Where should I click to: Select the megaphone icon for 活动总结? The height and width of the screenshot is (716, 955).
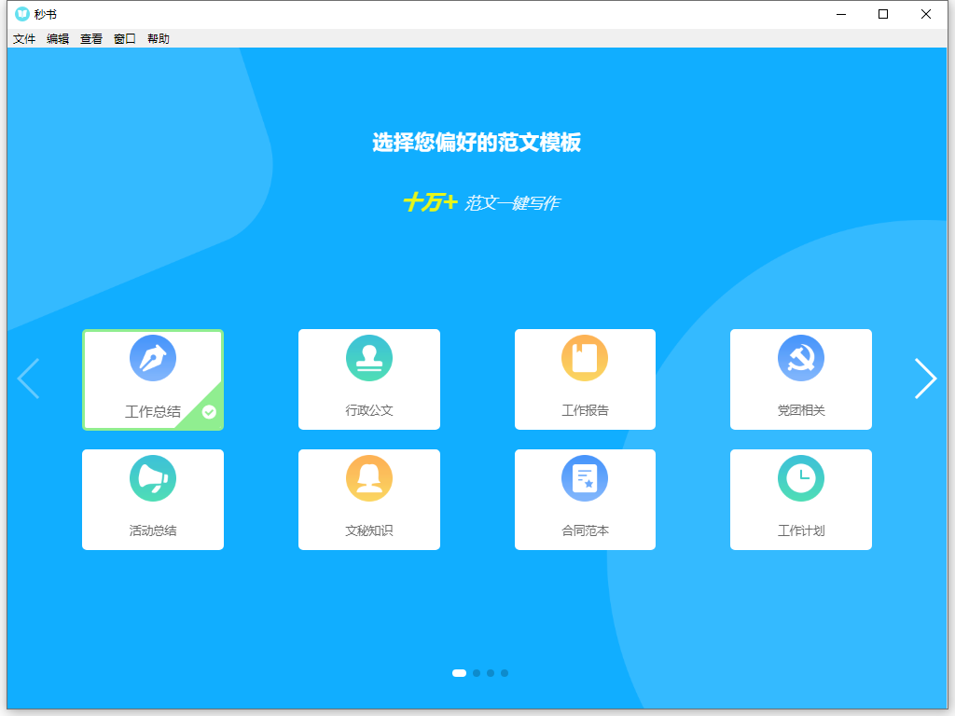(153, 478)
